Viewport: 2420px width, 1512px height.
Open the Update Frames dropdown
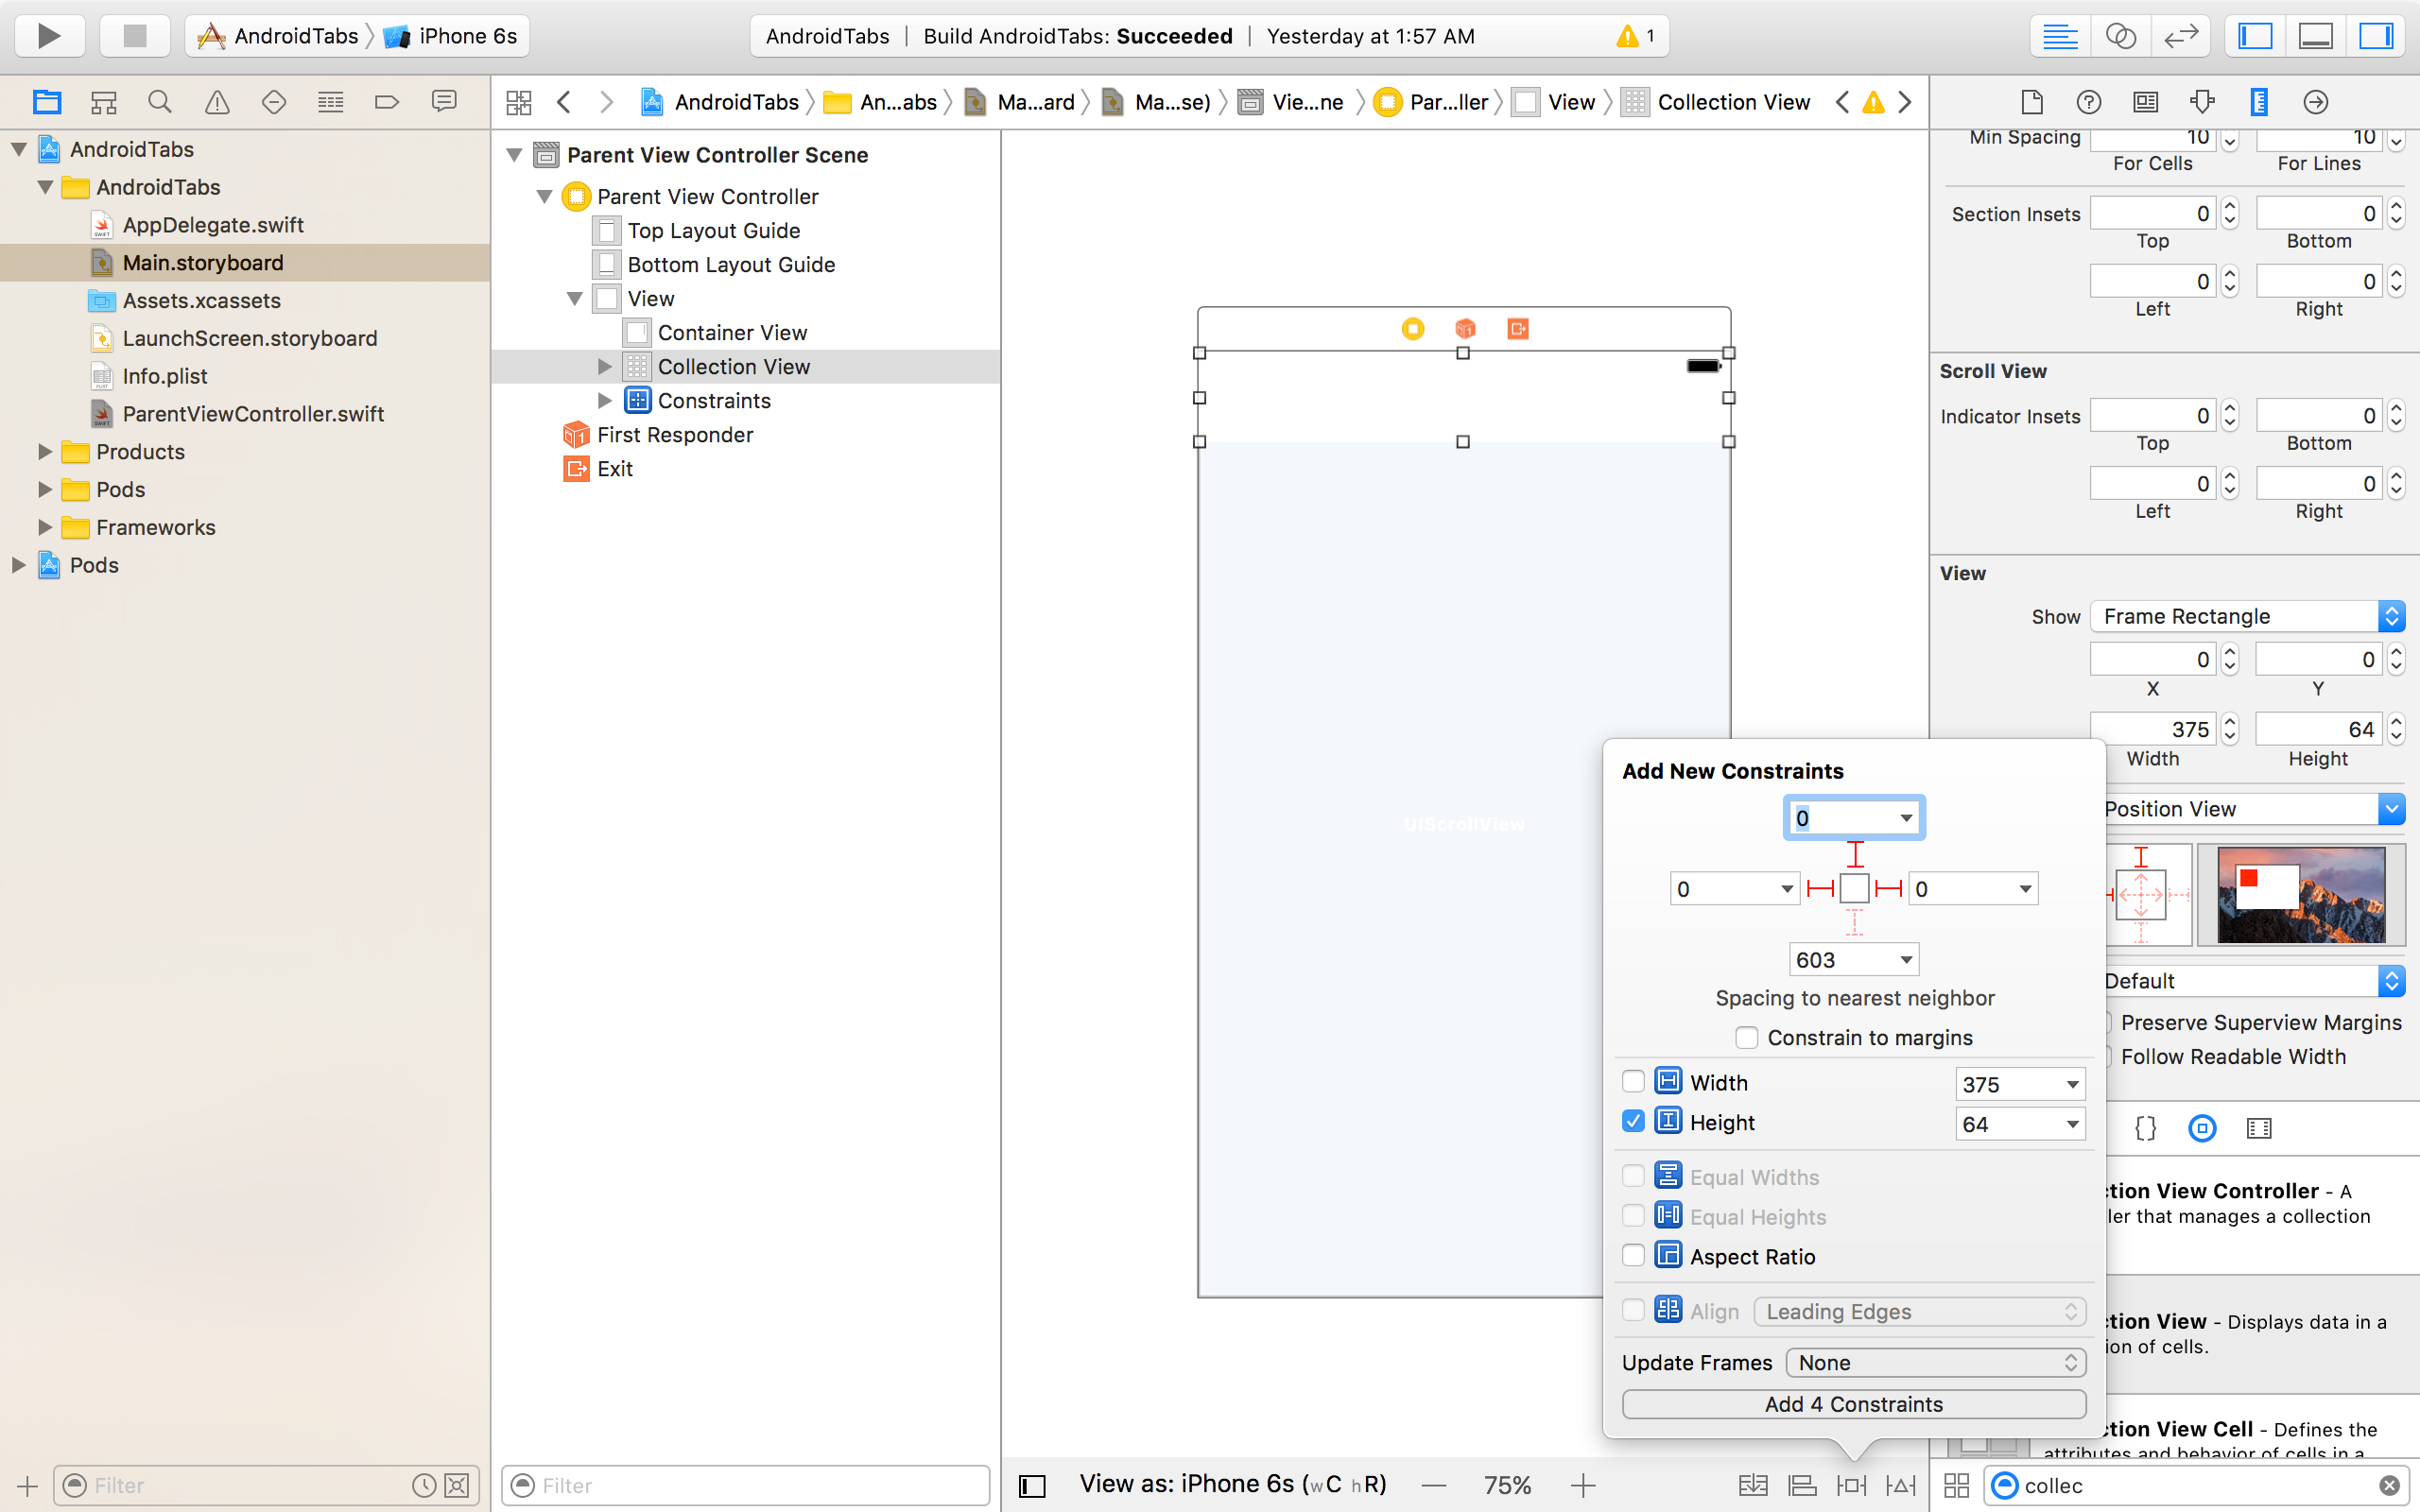pyautogui.click(x=1935, y=1362)
